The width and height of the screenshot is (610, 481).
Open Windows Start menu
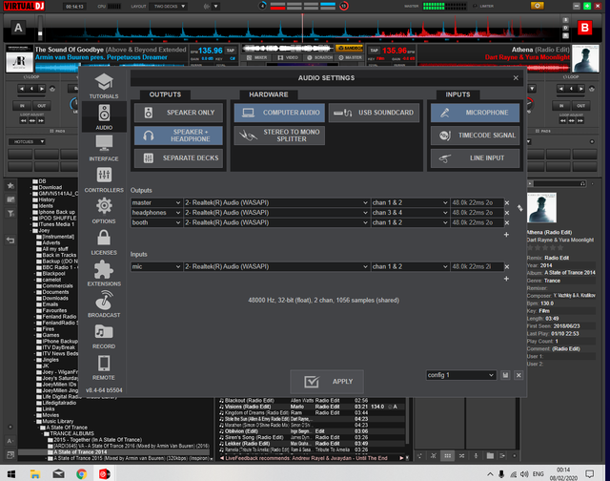pos(11,473)
